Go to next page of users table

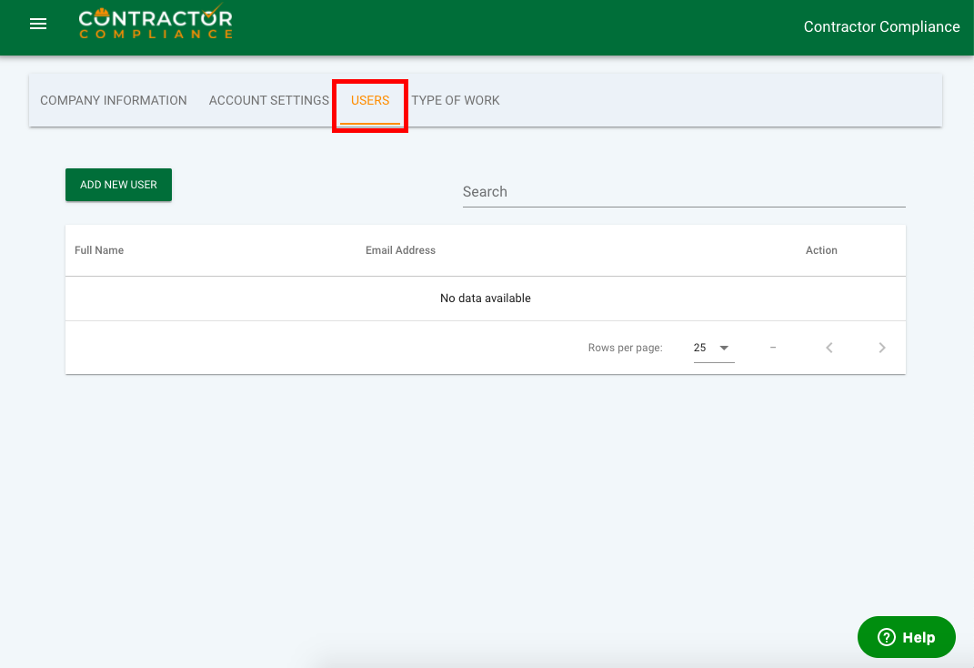point(882,348)
